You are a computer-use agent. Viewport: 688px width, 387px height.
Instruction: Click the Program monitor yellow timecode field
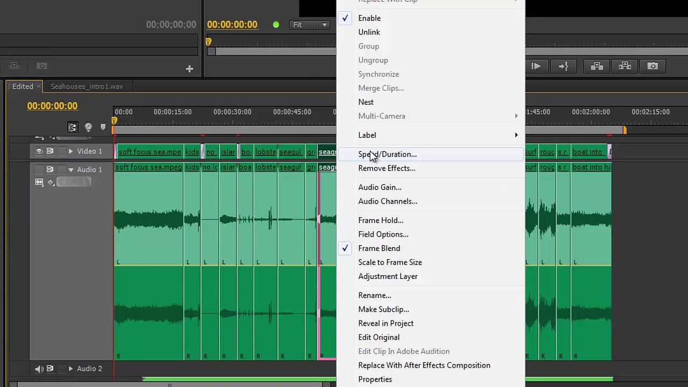pos(232,25)
